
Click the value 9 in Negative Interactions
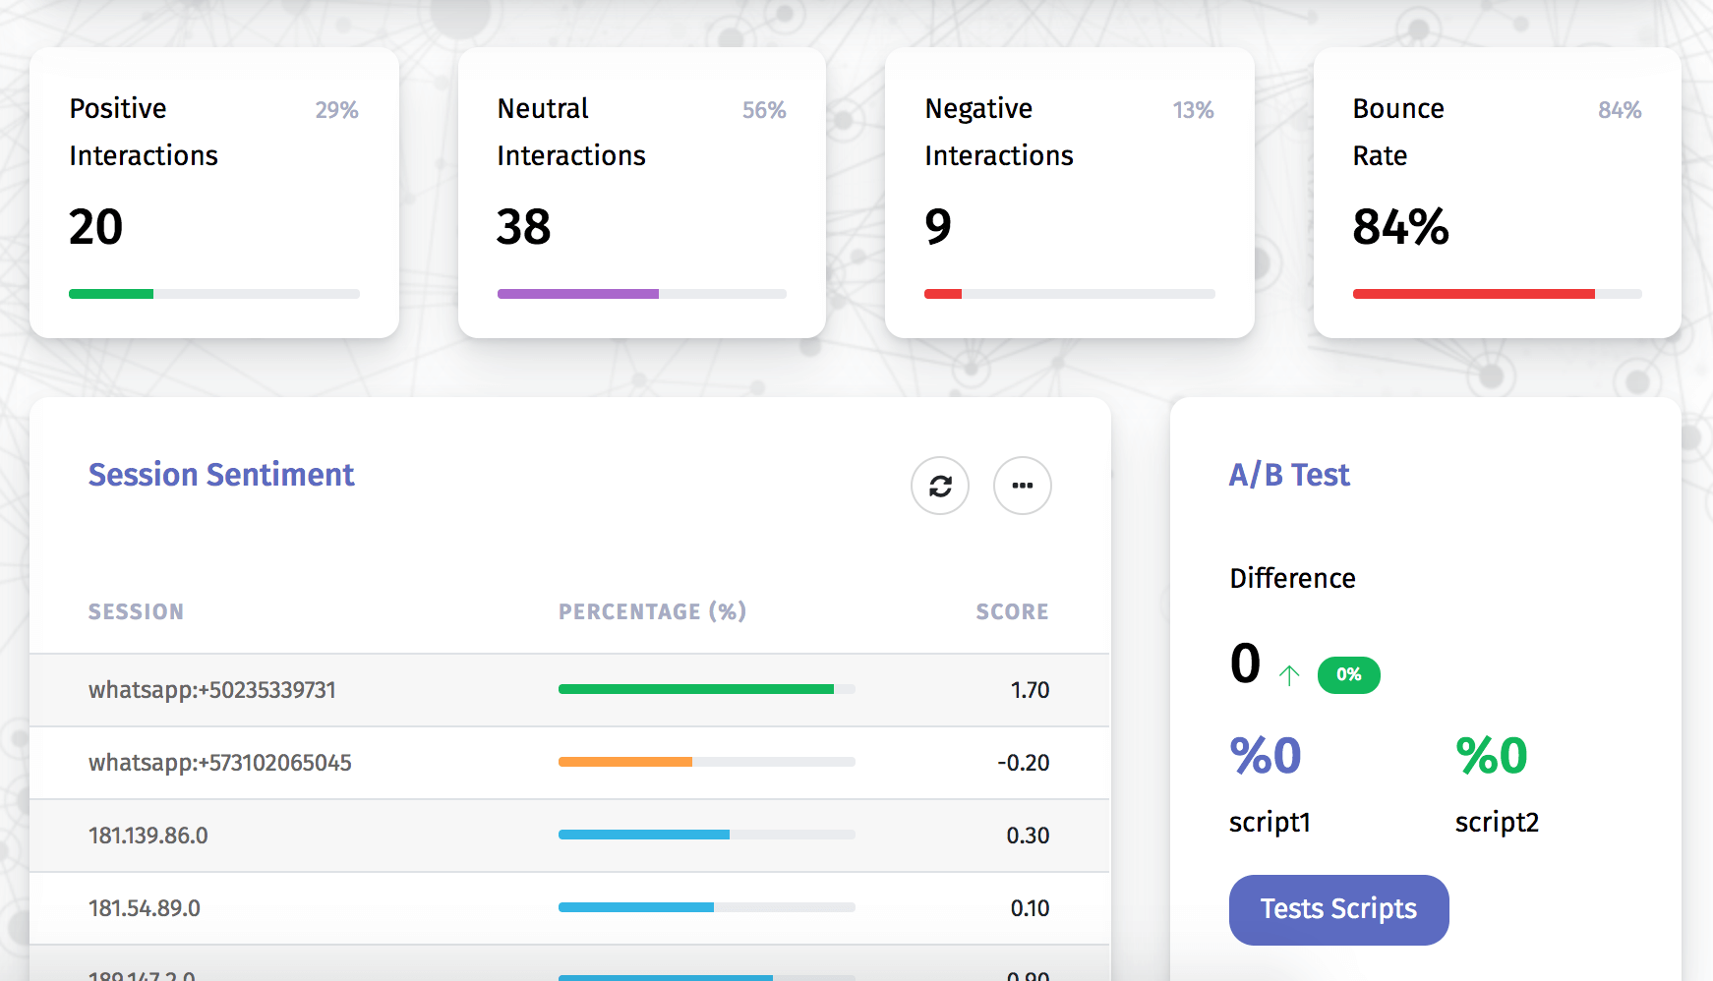(938, 227)
